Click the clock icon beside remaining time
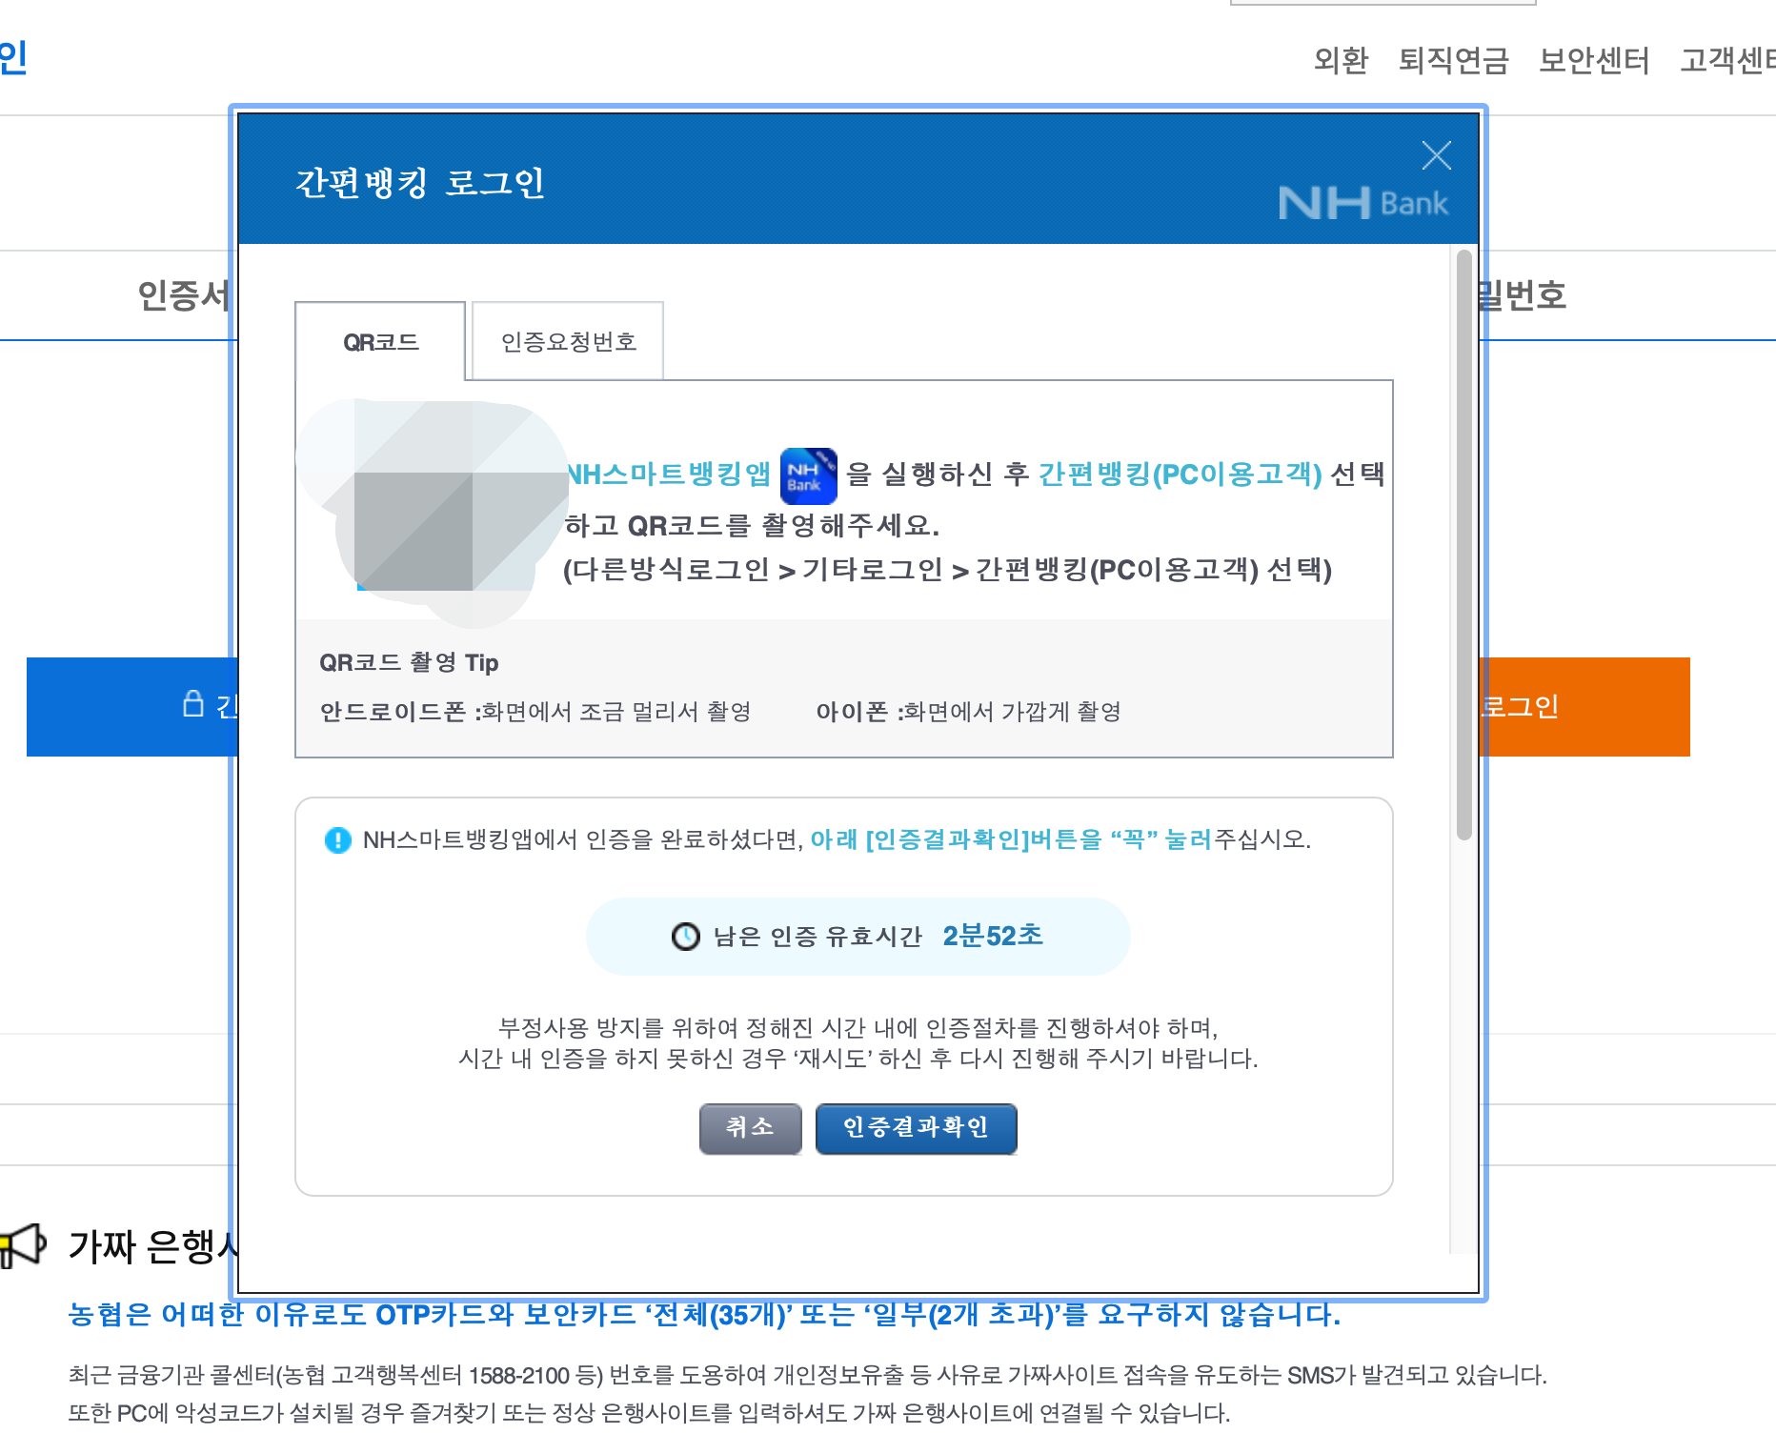Viewport: 1776px width, 1454px height. 685,937
